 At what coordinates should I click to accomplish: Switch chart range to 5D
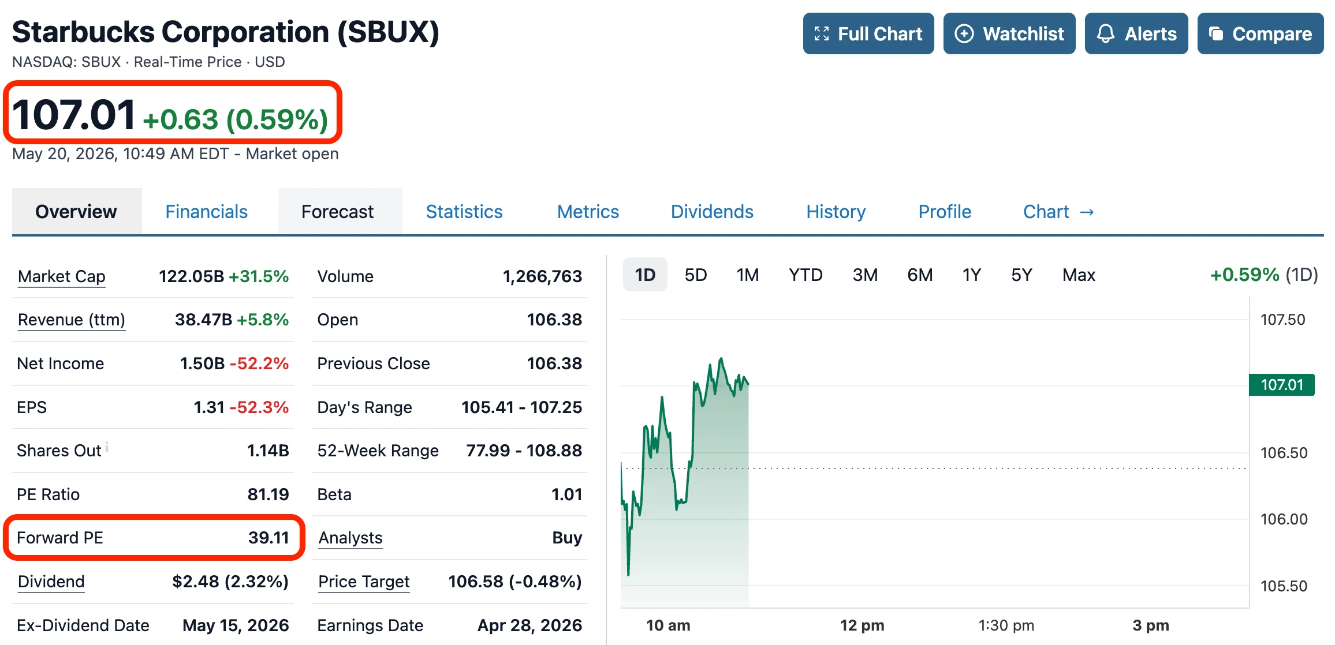pyautogui.click(x=696, y=275)
